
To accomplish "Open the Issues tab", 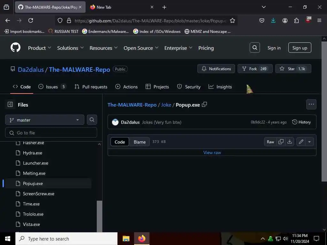I will point(52,87).
